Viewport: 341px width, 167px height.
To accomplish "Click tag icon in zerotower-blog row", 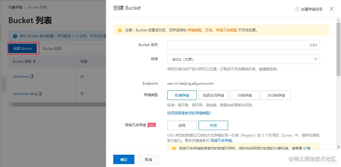I will tap(82, 93).
